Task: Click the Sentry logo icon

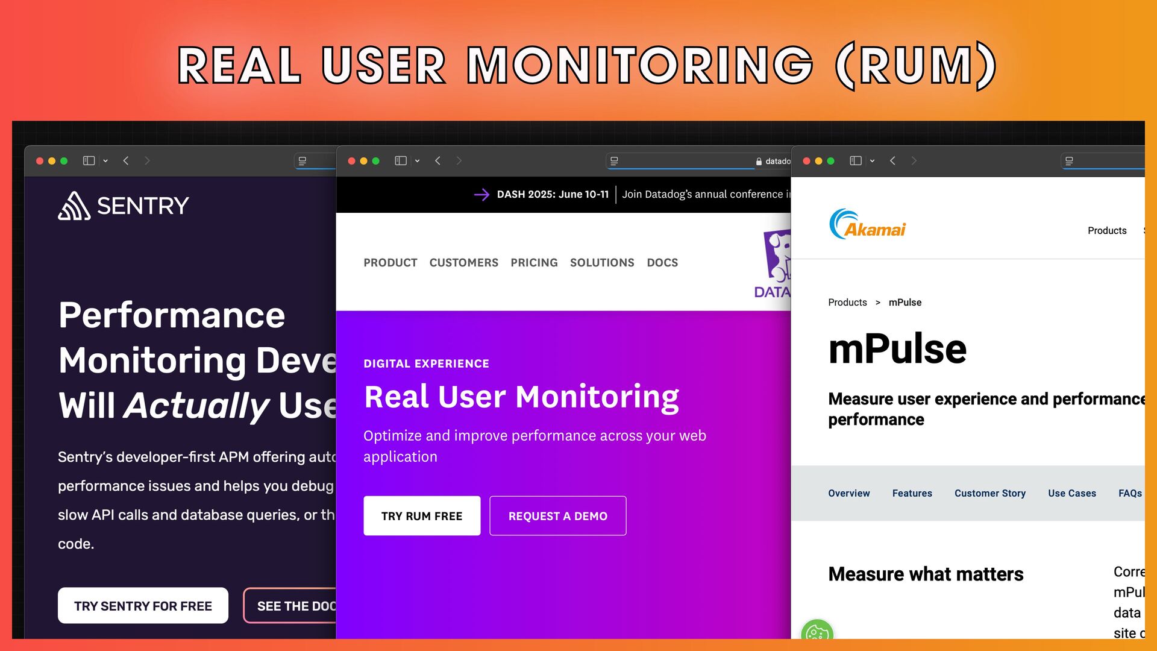Action: (x=74, y=206)
